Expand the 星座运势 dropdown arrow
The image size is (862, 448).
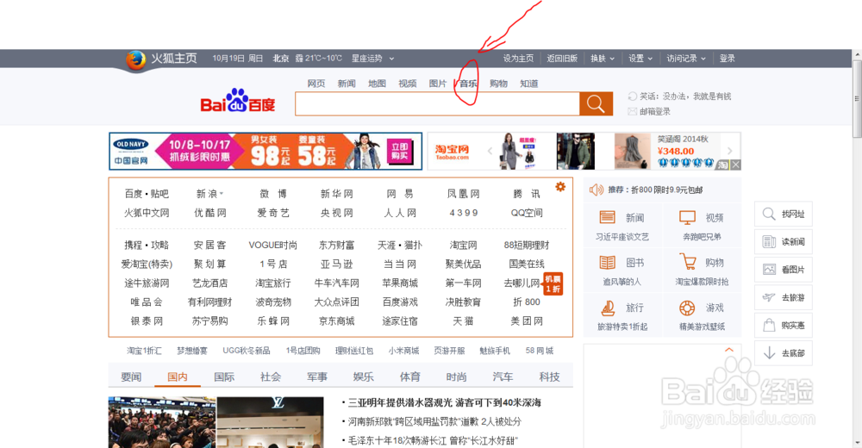(391, 59)
